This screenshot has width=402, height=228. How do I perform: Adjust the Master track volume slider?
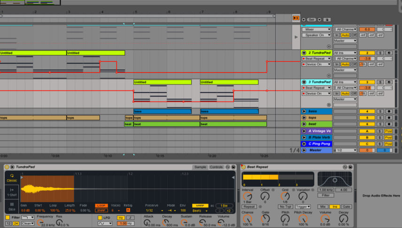point(367,150)
